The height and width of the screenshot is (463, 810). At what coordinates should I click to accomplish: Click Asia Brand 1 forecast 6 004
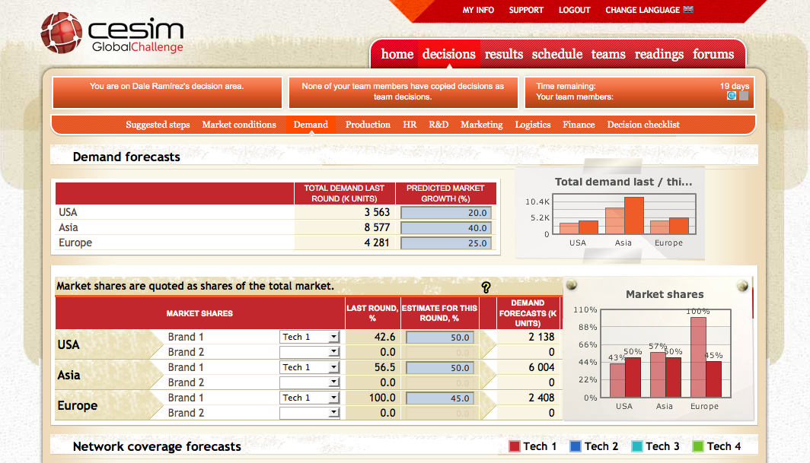(541, 367)
